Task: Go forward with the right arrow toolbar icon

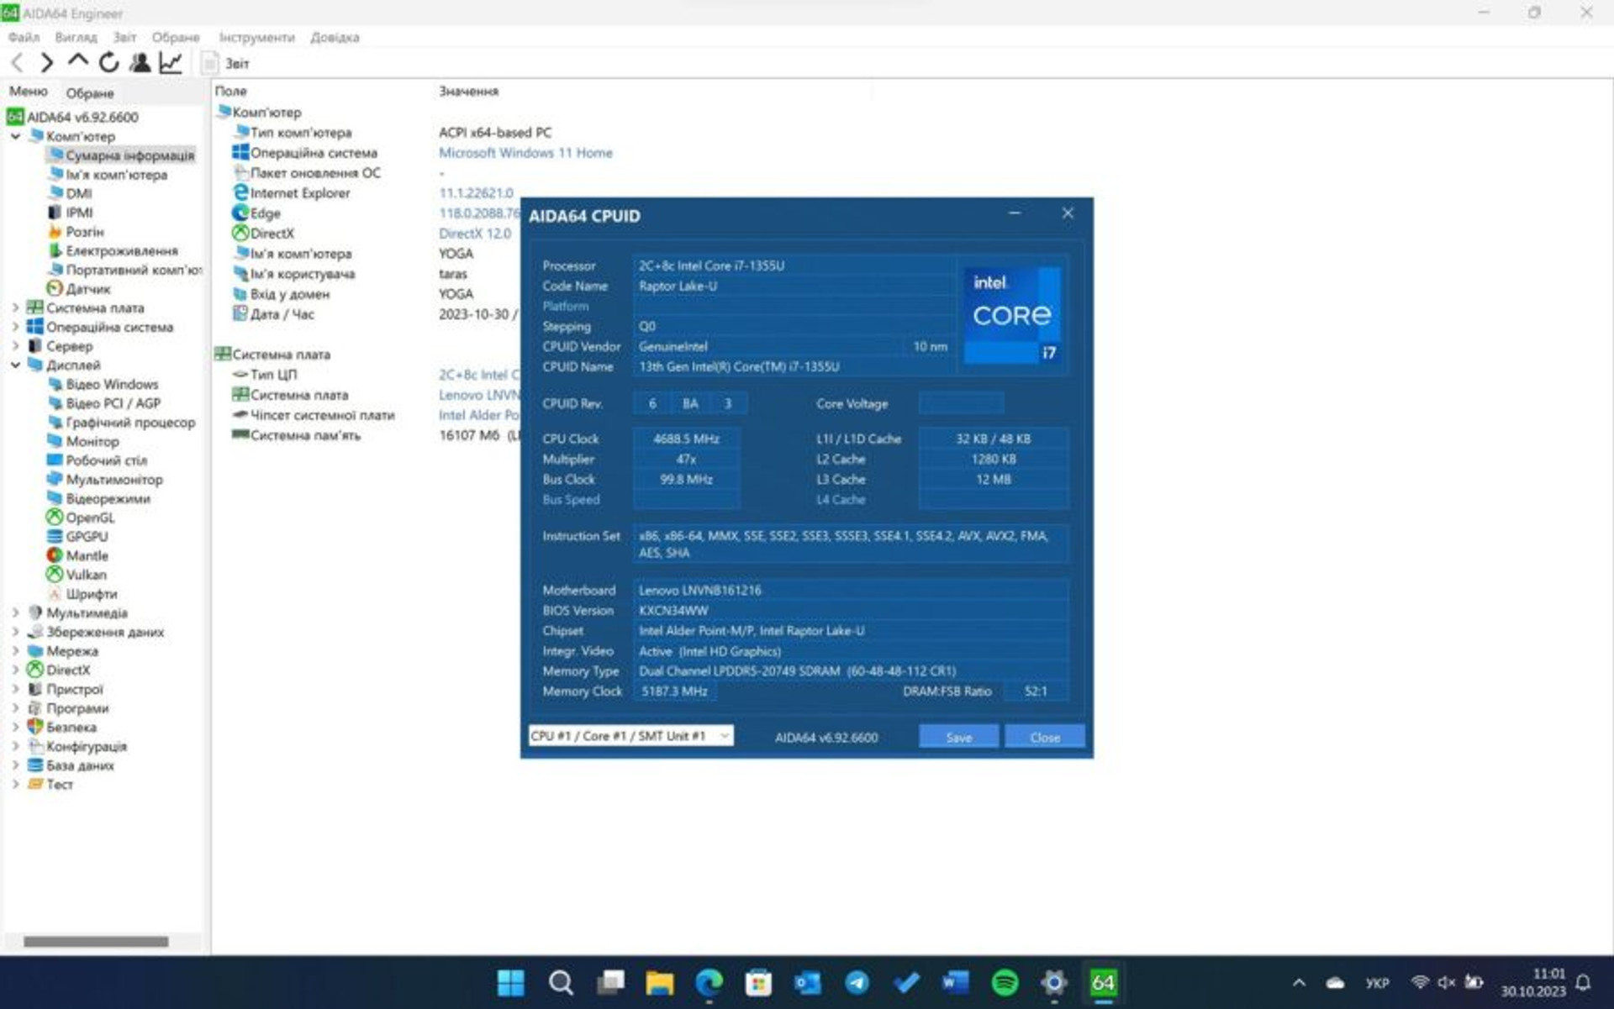Action: pyautogui.click(x=47, y=62)
